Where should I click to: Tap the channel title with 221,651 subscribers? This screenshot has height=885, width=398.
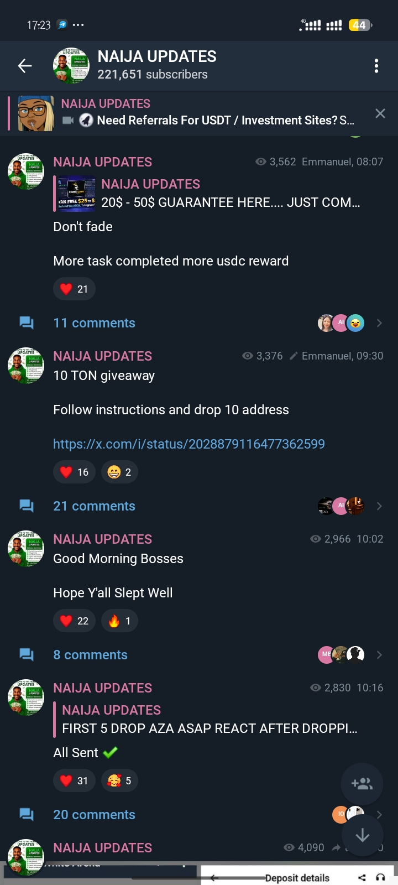(x=157, y=65)
